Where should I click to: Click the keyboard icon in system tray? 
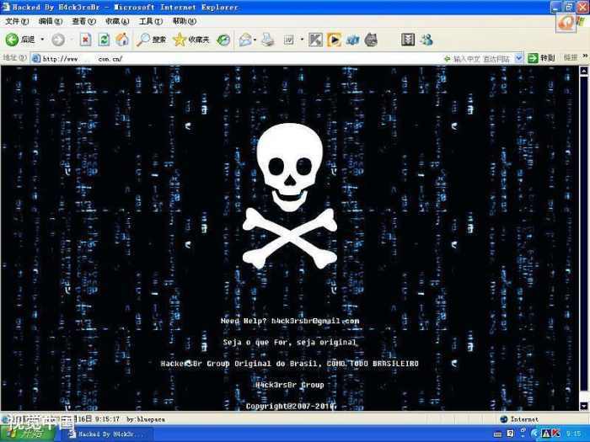click(x=498, y=434)
